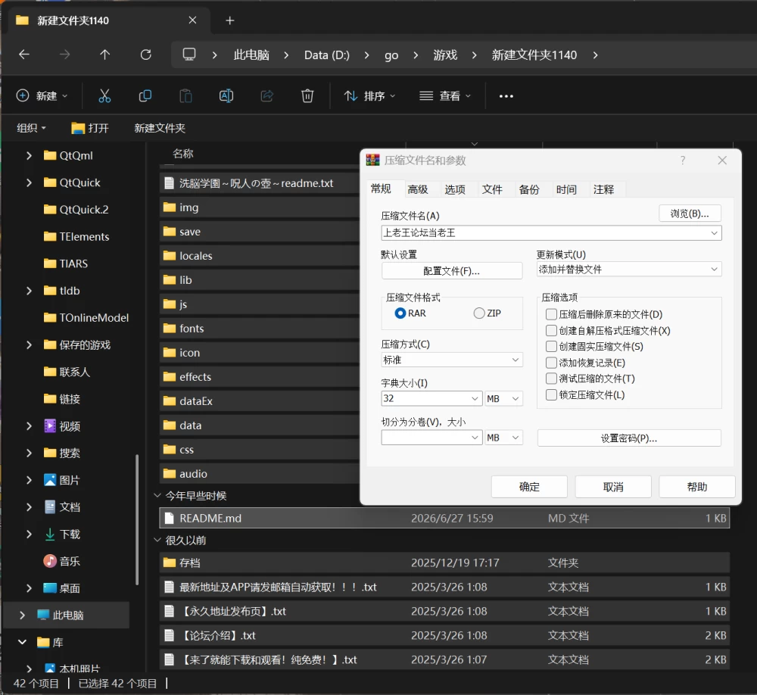The width and height of the screenshot is (757, 695).
Task: Switch to the 文件 tab
Action: [492, 189]
